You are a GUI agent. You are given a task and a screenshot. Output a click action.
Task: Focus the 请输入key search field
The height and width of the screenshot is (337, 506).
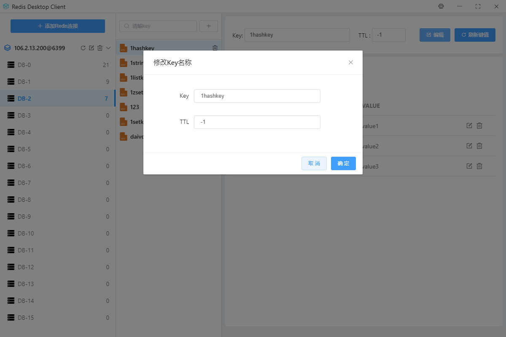(x=158, y=26)
